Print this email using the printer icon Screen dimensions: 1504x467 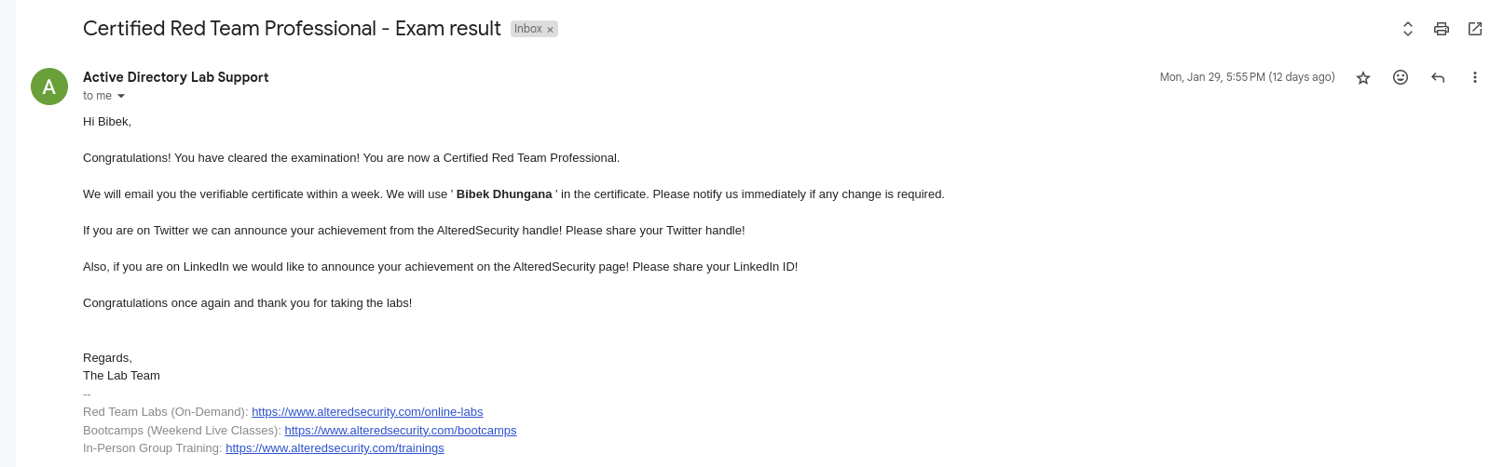point(1442,29)
